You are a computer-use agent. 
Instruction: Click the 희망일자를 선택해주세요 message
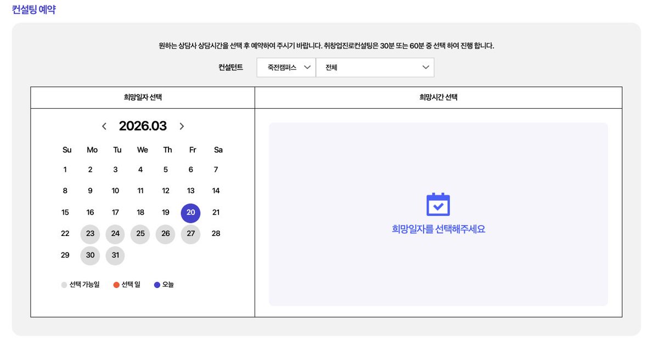438,229
